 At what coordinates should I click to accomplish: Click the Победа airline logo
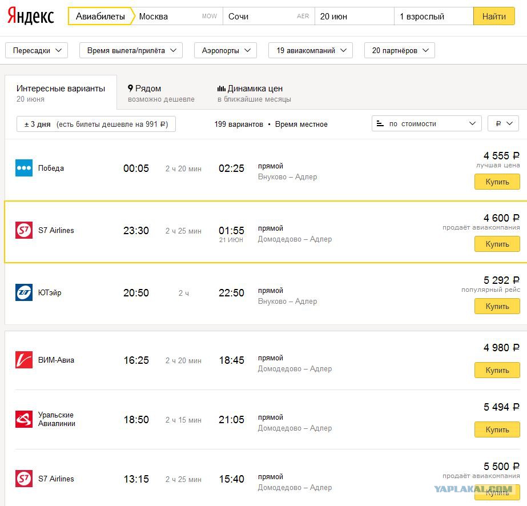24,168
